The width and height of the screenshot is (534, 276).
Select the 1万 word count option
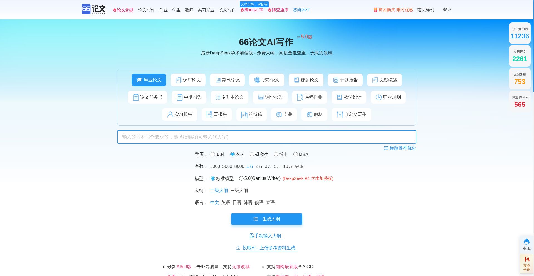click(x=249, y=166)
